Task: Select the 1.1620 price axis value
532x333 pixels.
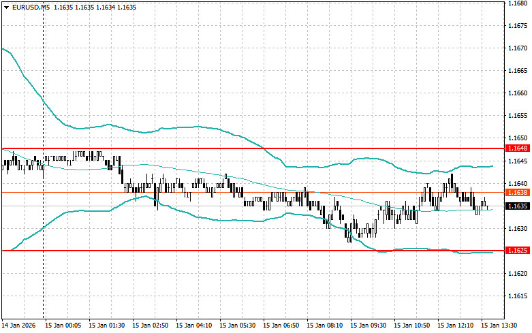Action: click(x=518, y=273)
